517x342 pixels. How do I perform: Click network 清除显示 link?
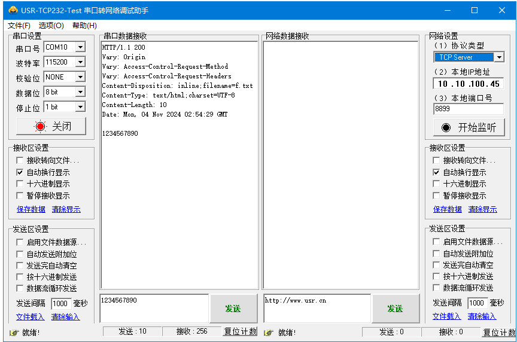click(x=482, y=209)
